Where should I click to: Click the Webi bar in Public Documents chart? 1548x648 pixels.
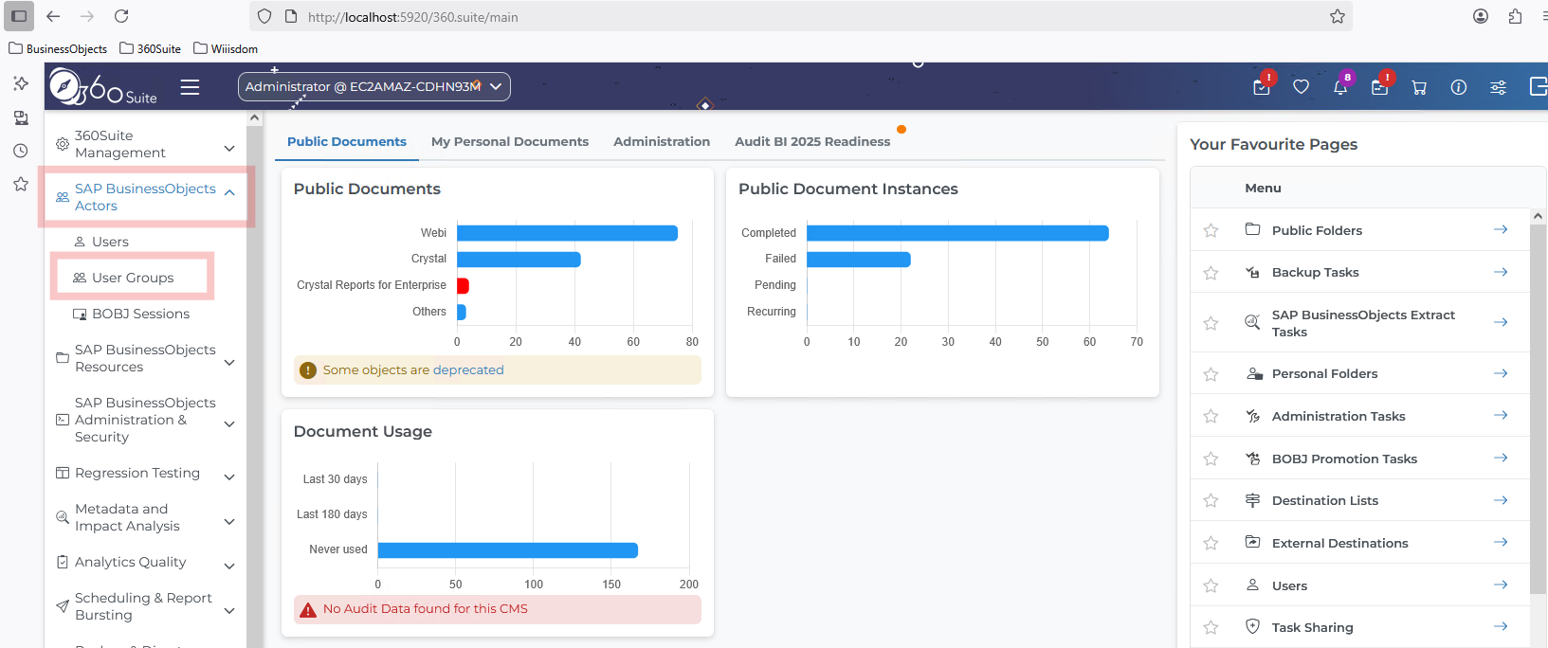pos(567,233)
